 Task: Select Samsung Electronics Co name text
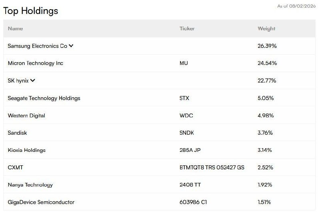(38, 46)
